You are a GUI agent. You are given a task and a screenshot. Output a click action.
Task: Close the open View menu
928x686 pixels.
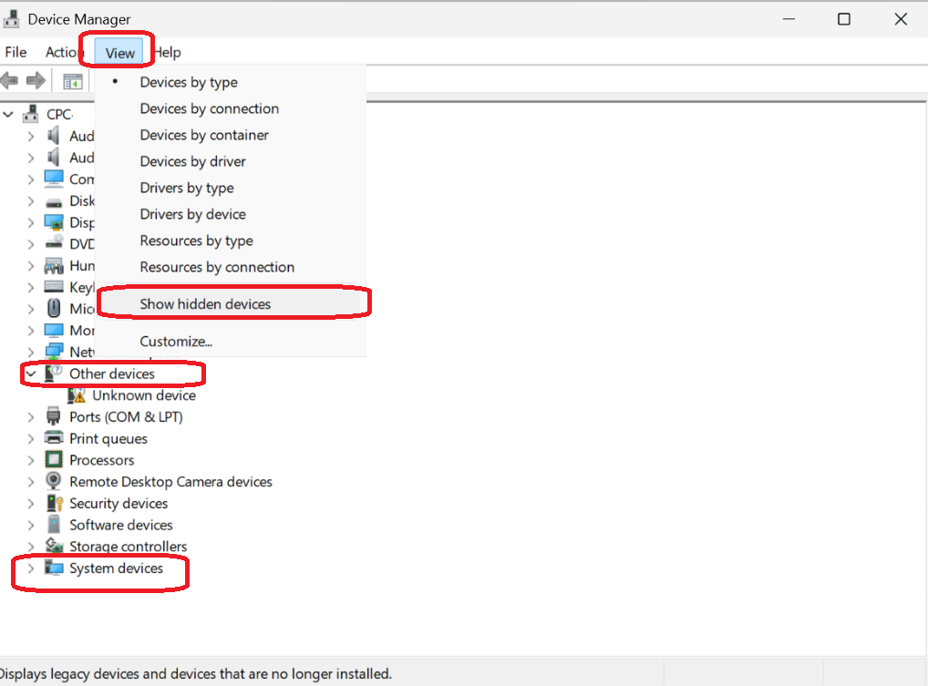[x=119, y=53]
